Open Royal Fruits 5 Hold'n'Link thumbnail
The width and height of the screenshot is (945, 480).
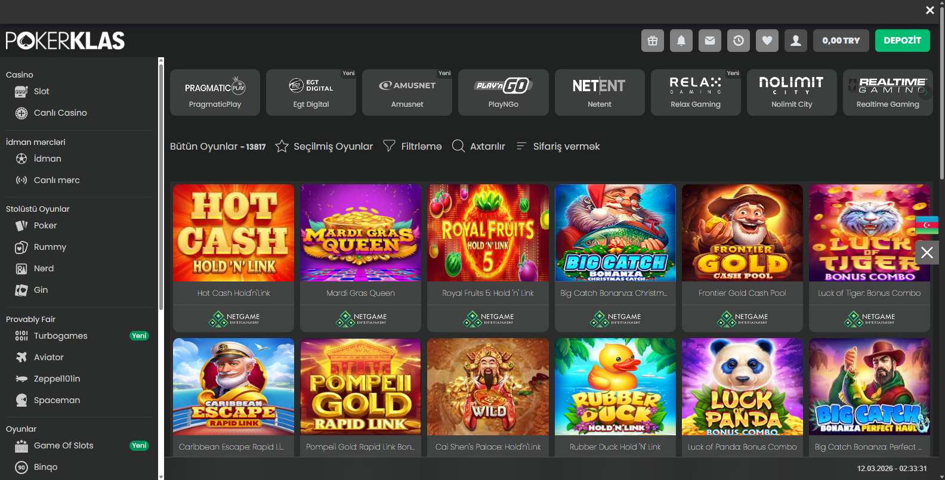(488, 233)
